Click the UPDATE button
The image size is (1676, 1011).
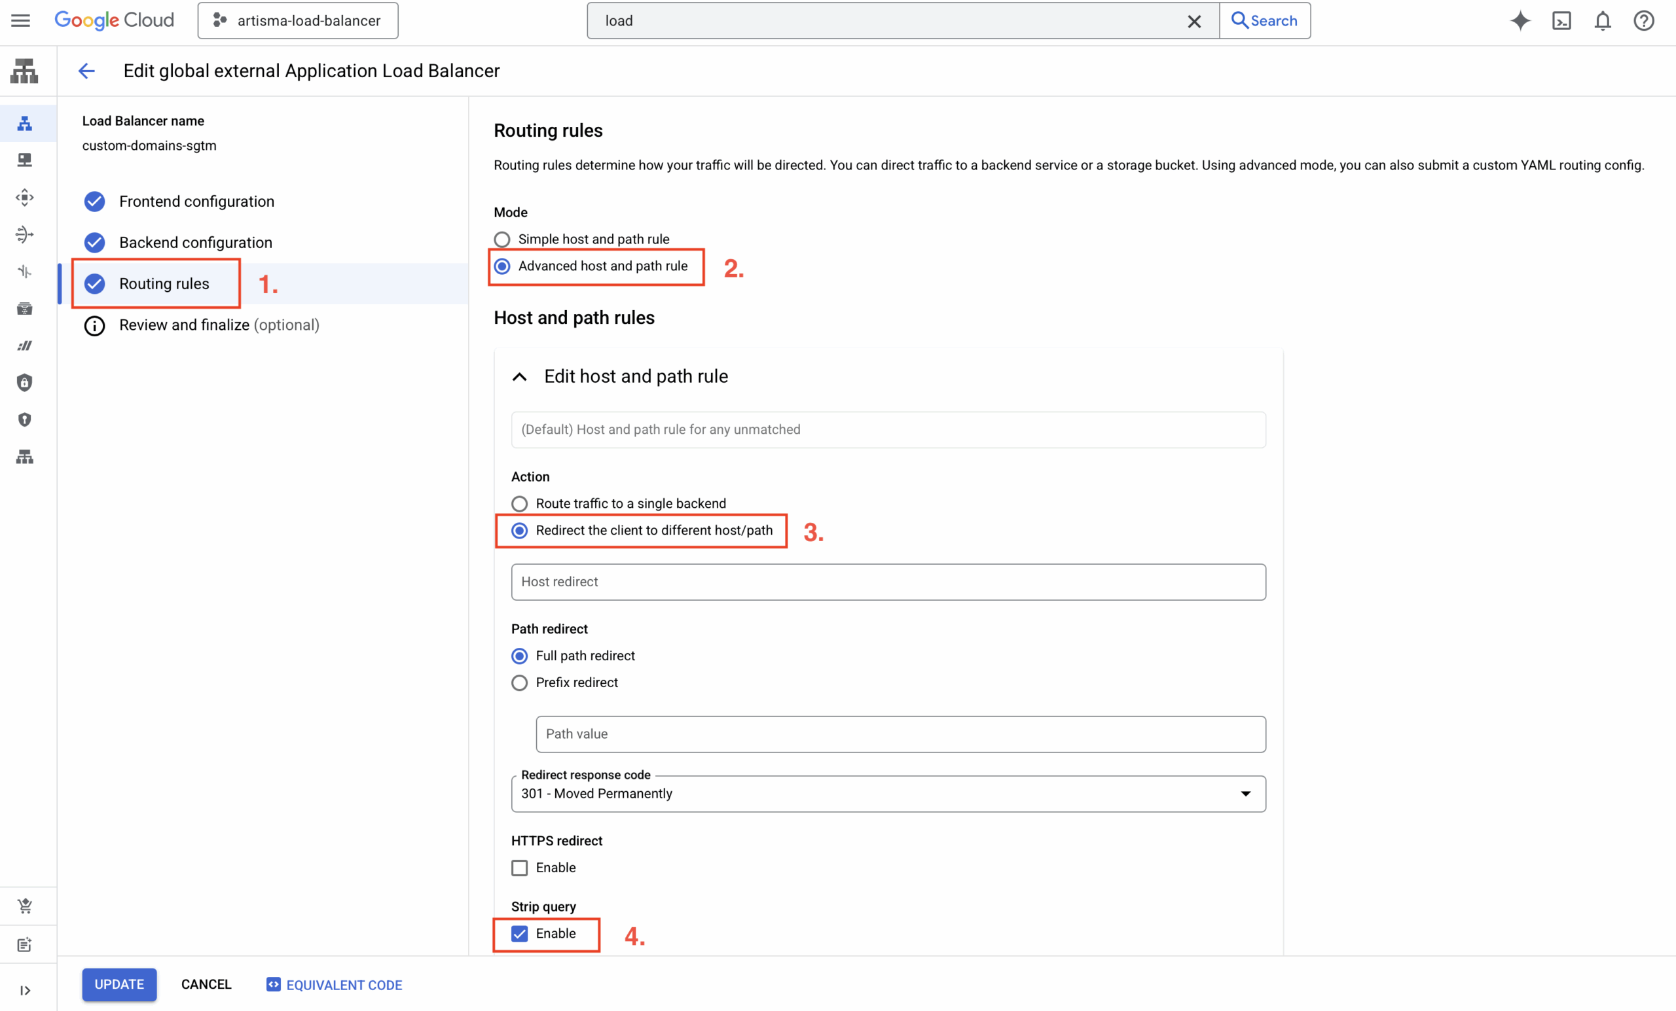pos(119,984)
